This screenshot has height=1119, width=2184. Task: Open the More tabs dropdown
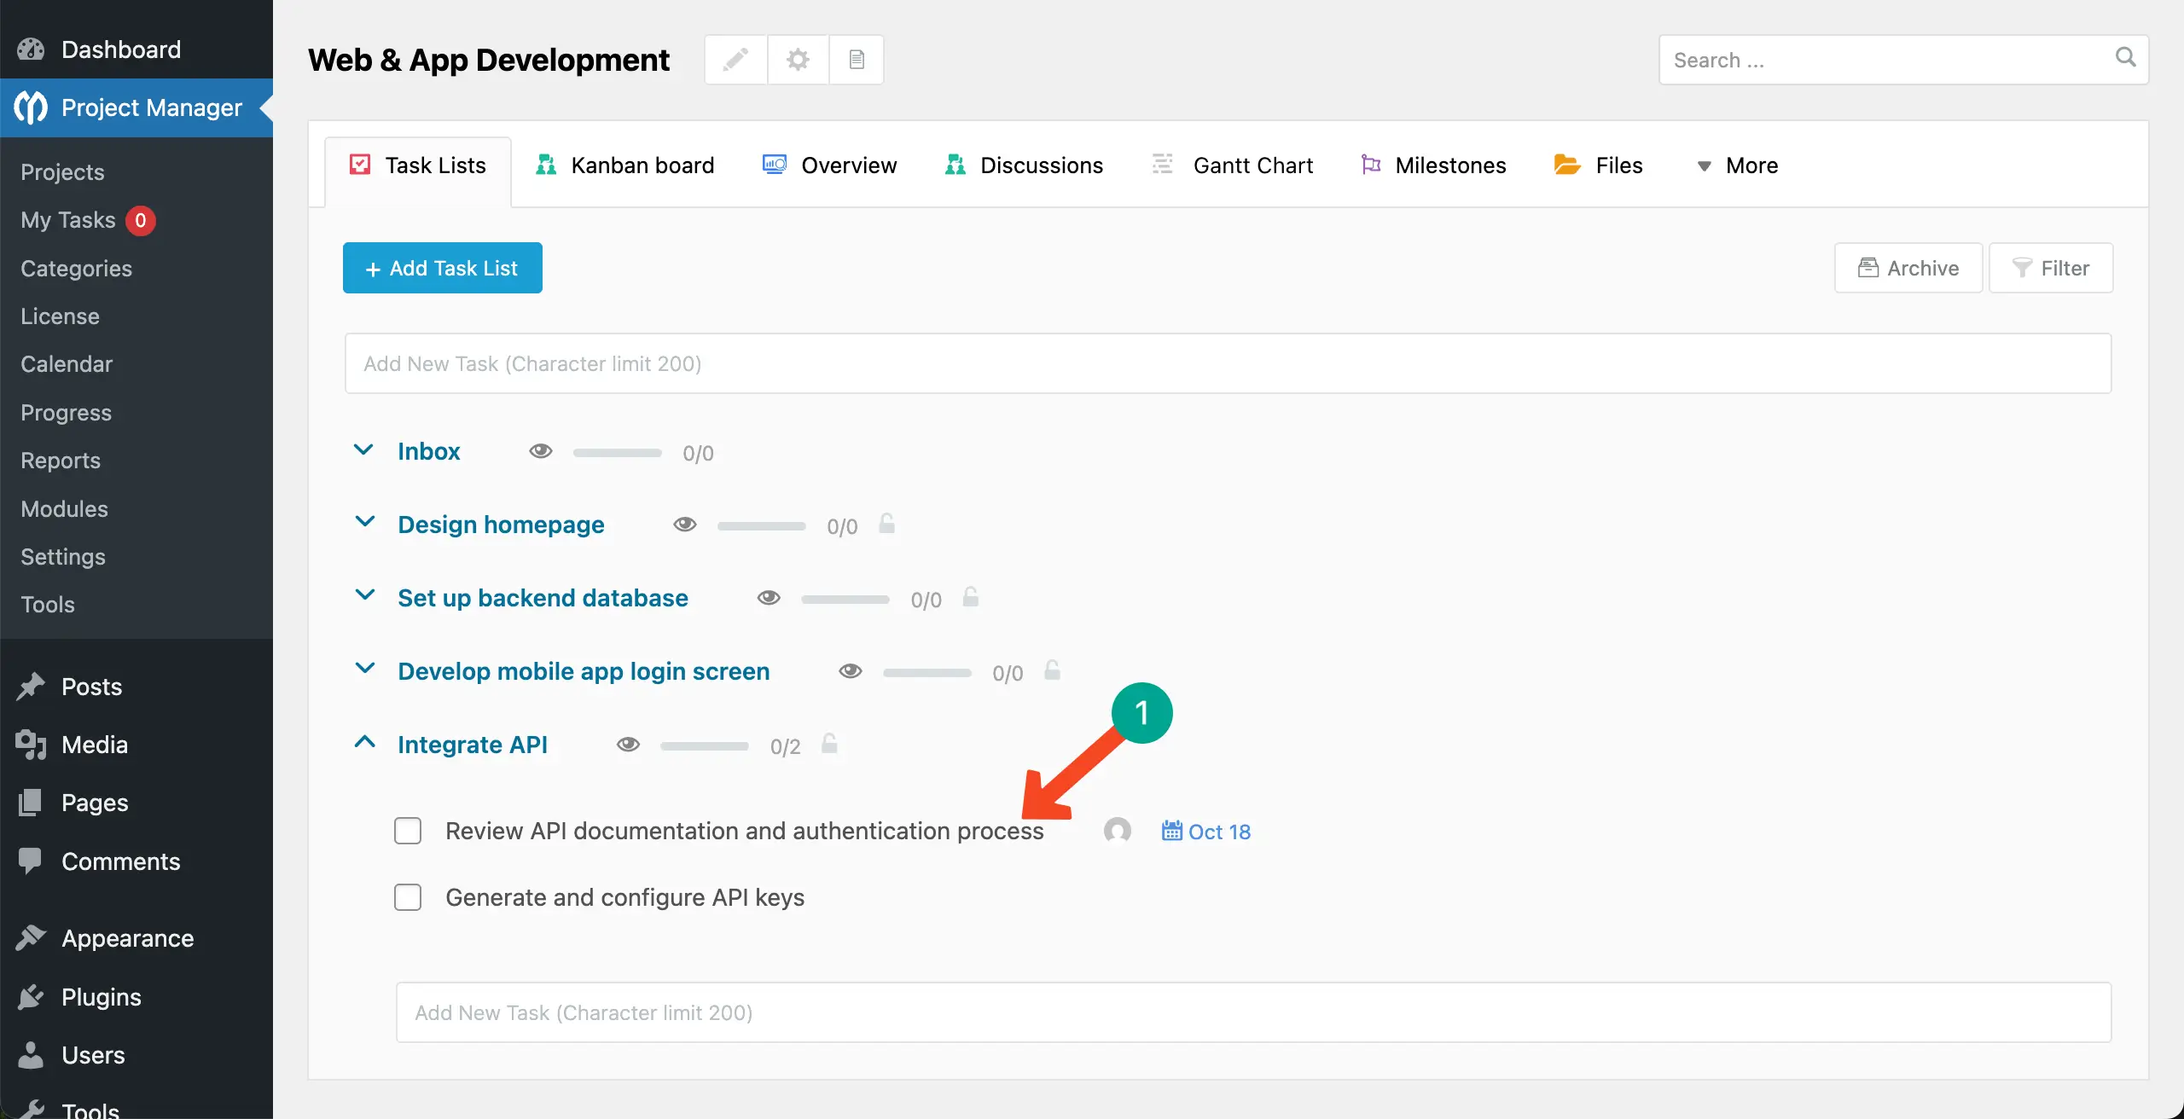[x=1738, y=165]
